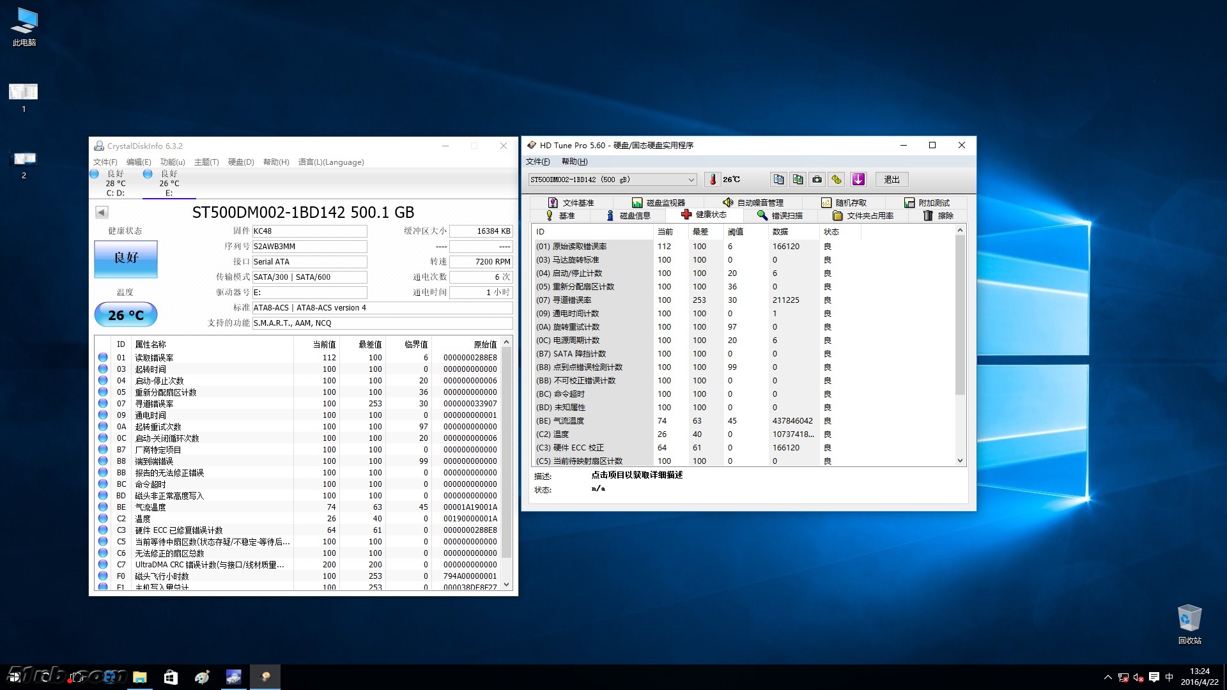1227x690 pixels.
Task: Click the 26 °C temperature button
Action: click(x=126, y=315)
